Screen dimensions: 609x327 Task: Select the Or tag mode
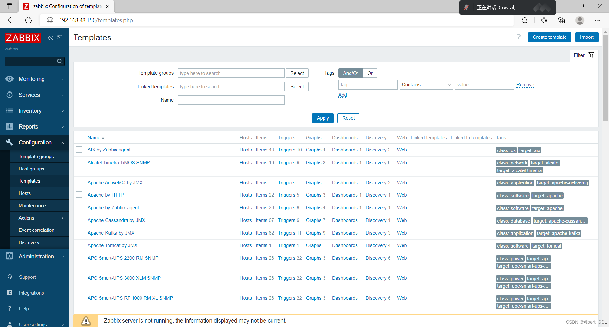click(370, 73)
